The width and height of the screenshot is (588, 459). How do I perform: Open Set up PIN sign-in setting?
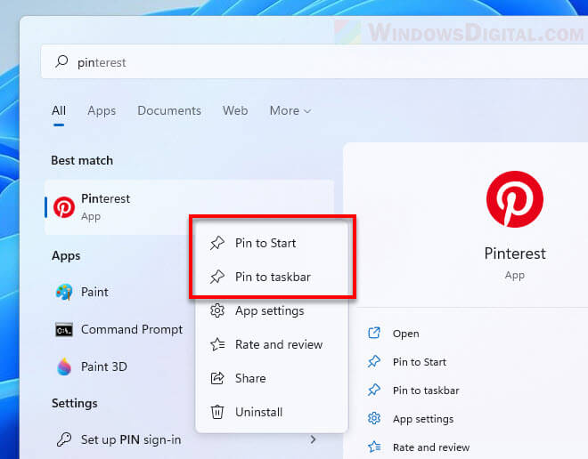pos(131,439)
